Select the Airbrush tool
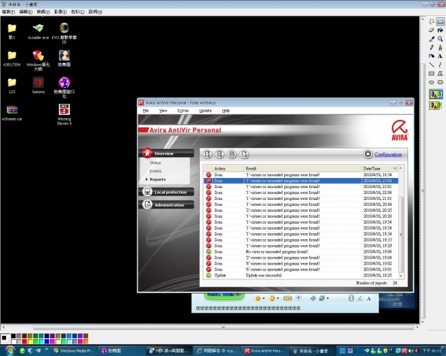The height and width of the screenshot is (356, 446). 432,56
